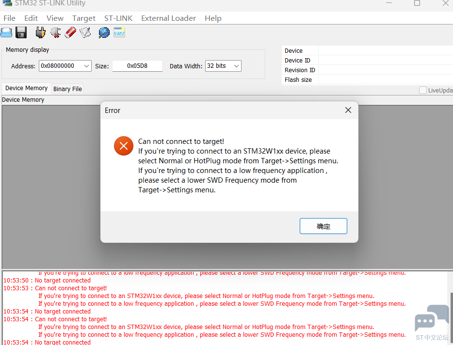Click the '10:53:50 : No target connected' log line
This screenshot has height=345, width=453.
[x=47, y=281]
